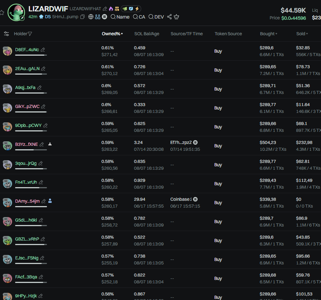The height and width of the screenshot is (300, 321).
Task: Click the green megaphone icon
Action: pos(125,9)
